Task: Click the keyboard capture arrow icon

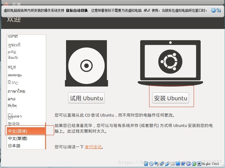Action: click(x=199, y=164)
